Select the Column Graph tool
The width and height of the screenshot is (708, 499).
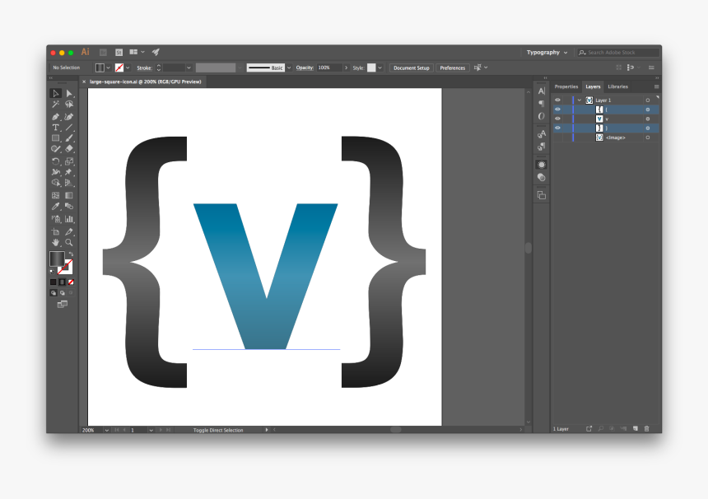pyautogui.click(x=69, y=219)
